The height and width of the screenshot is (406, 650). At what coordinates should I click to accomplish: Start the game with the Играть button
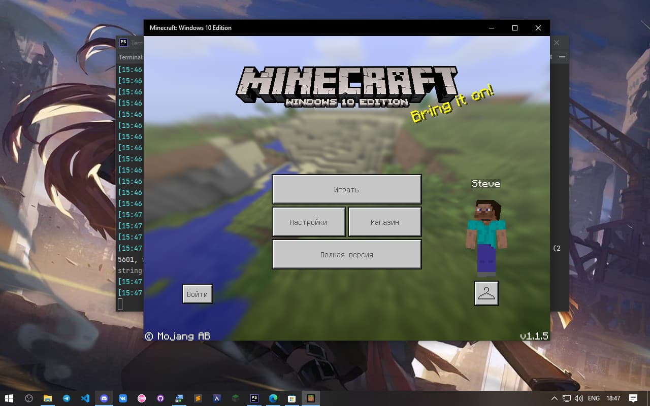(x=347, y=189)
